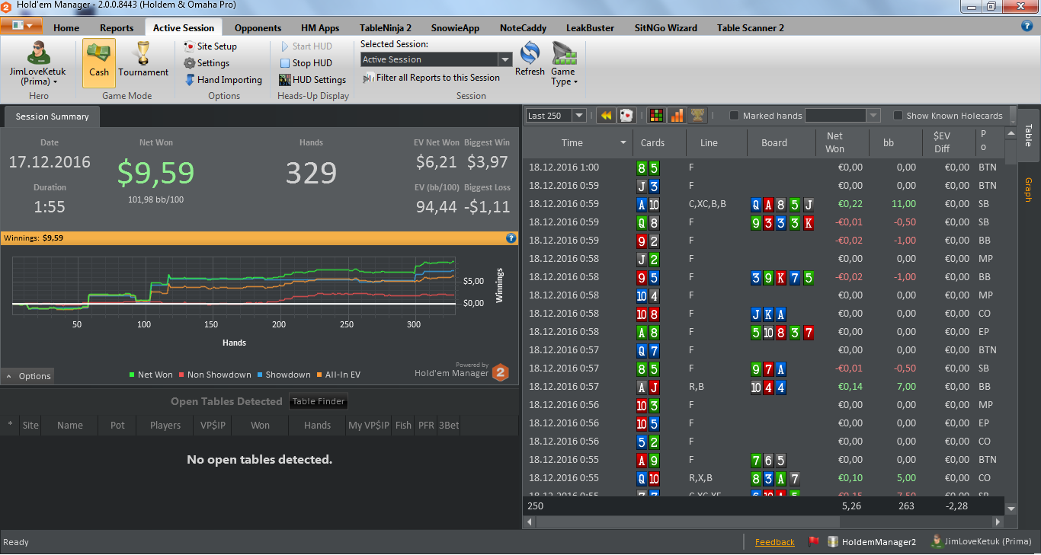Open Settings in Options group
Image resolution: width=1041 pixels, height=555 pixels.
pyautogui.click(x=207, y=63)
